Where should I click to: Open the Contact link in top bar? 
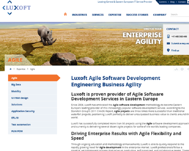(x=182, y=2)
